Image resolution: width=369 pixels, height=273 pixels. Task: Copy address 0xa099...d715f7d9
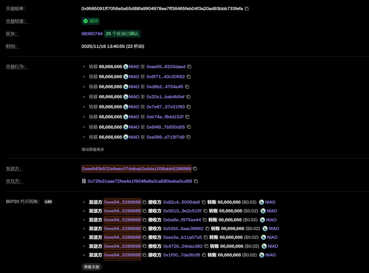click(189, 137)
